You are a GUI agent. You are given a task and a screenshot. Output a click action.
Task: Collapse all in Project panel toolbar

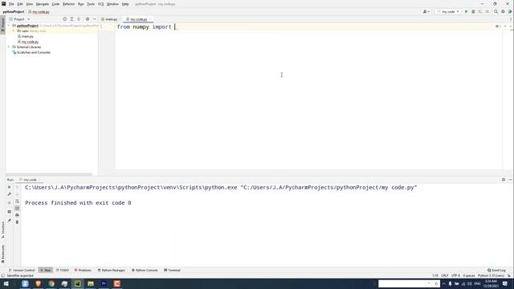click(x=79, y=19)
